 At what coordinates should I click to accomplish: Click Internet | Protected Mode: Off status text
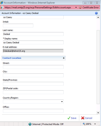coord(48,124)
